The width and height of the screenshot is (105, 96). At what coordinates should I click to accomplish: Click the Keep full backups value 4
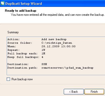tap(42, 57)
